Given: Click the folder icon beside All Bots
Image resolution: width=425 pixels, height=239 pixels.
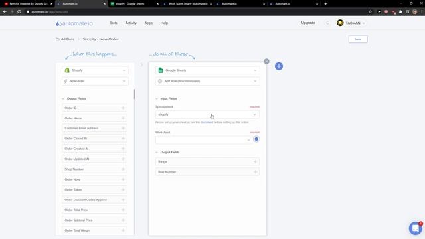Looking at the screenshot, I should click(58, 39).
